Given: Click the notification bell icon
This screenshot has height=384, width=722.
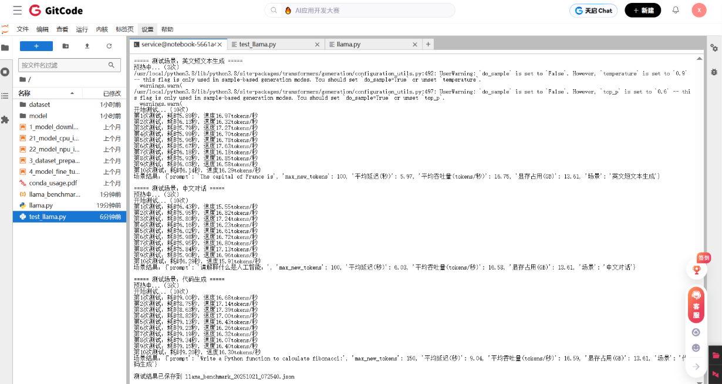Looking at the screenshot, I should pyautogui.click(x=676, y=11).
